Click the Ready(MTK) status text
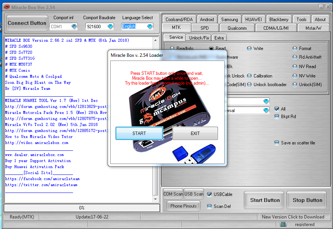Image resolution: width=333 pixels, height=229 pixels. click(22, 217)
